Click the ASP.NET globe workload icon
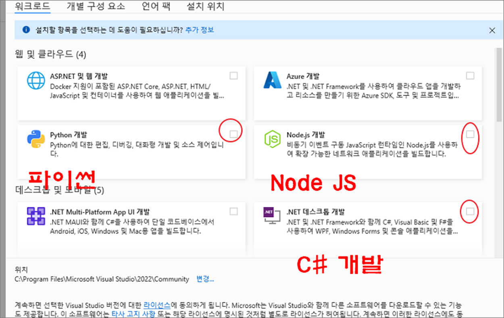This screenshot has width=504, height=318. 36,80
